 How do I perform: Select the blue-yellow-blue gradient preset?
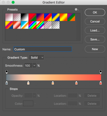click(x=56, y=17)
